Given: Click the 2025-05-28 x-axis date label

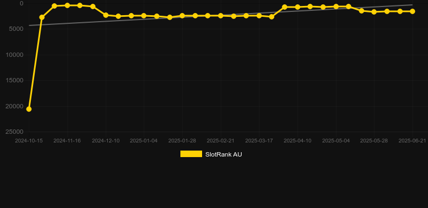Looking at the screenshot, I should [x=374, y=141].
